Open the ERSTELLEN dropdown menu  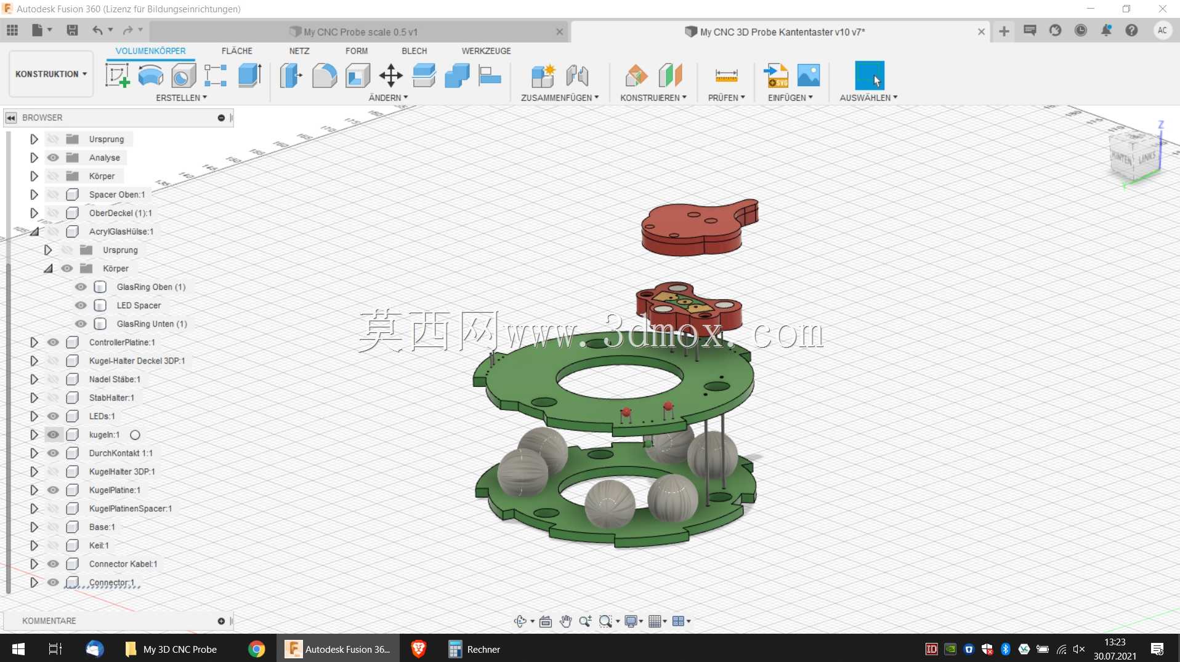click(x=181, y=98)
